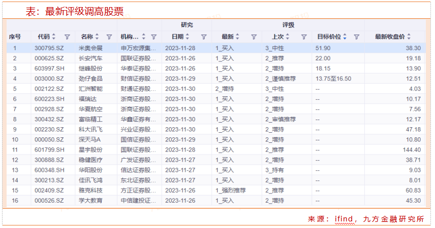435x228 pixels.
Task: Click the stock code 300795.SZ
Action: click(49, 48)
